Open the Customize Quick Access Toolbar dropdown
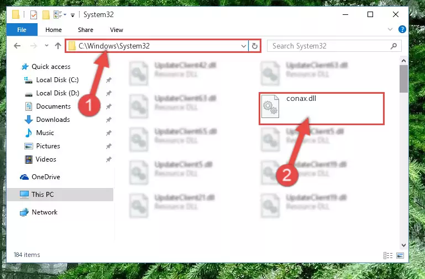This screenshot has width=425, height=279. 72,15
